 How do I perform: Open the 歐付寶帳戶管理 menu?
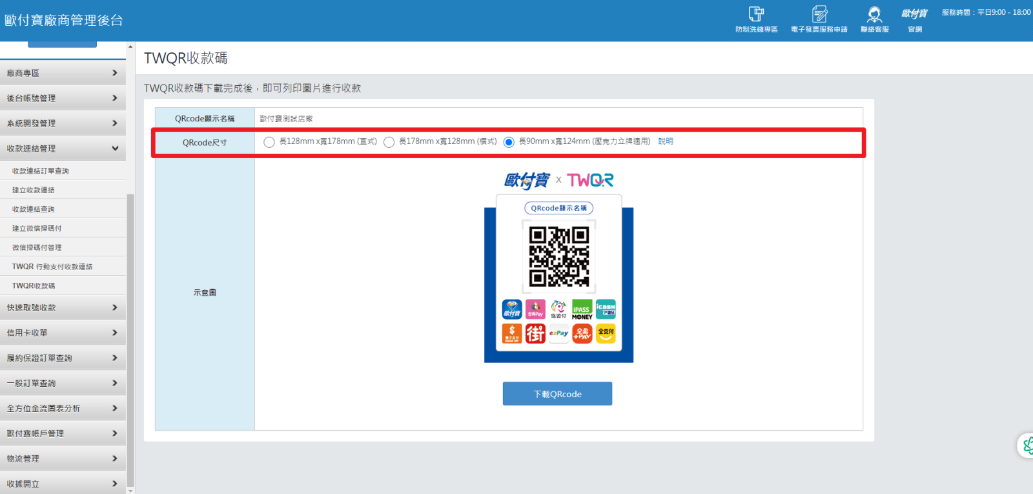(63, 434)
